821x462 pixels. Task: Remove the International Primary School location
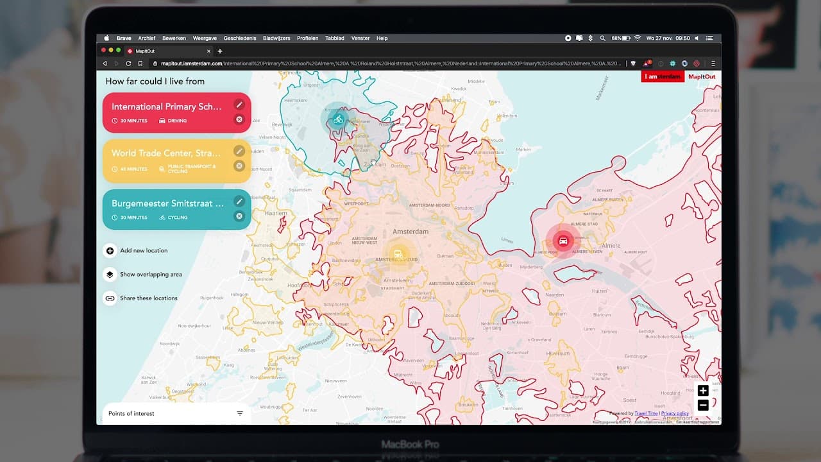click(239, 119)
